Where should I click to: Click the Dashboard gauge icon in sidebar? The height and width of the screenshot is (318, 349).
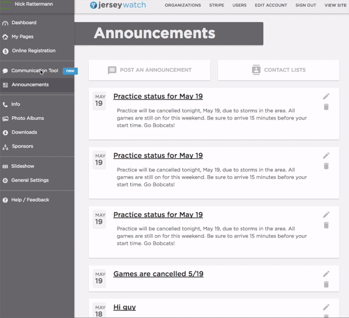[5, 23]
